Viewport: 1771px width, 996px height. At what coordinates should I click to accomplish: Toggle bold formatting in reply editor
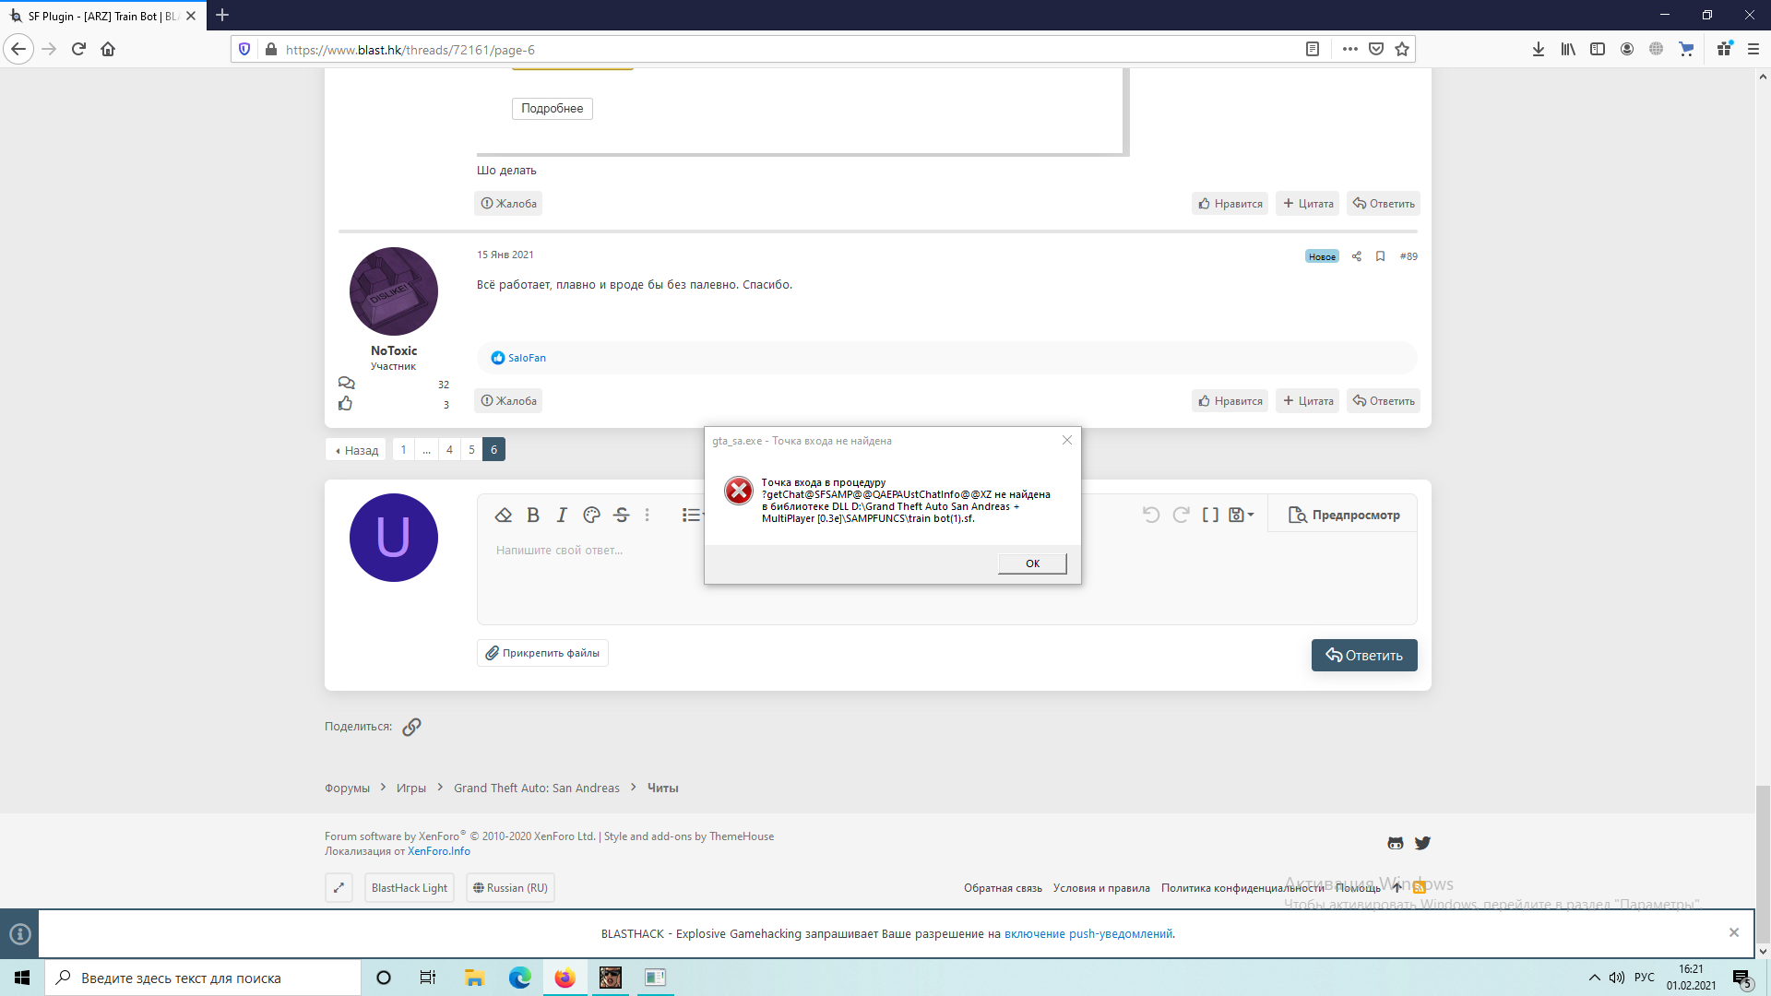[x=533, y=515]
